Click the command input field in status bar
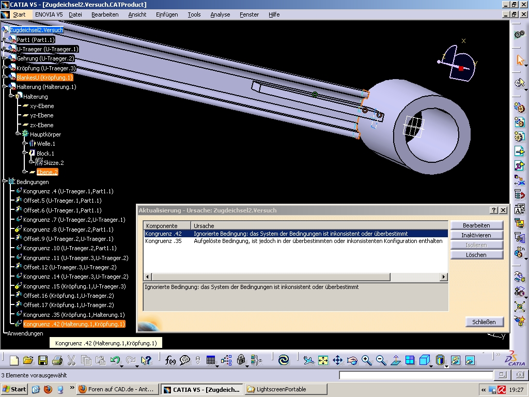Image resolution: width=529 pixels, height=397 pixels. pos(416,375)
